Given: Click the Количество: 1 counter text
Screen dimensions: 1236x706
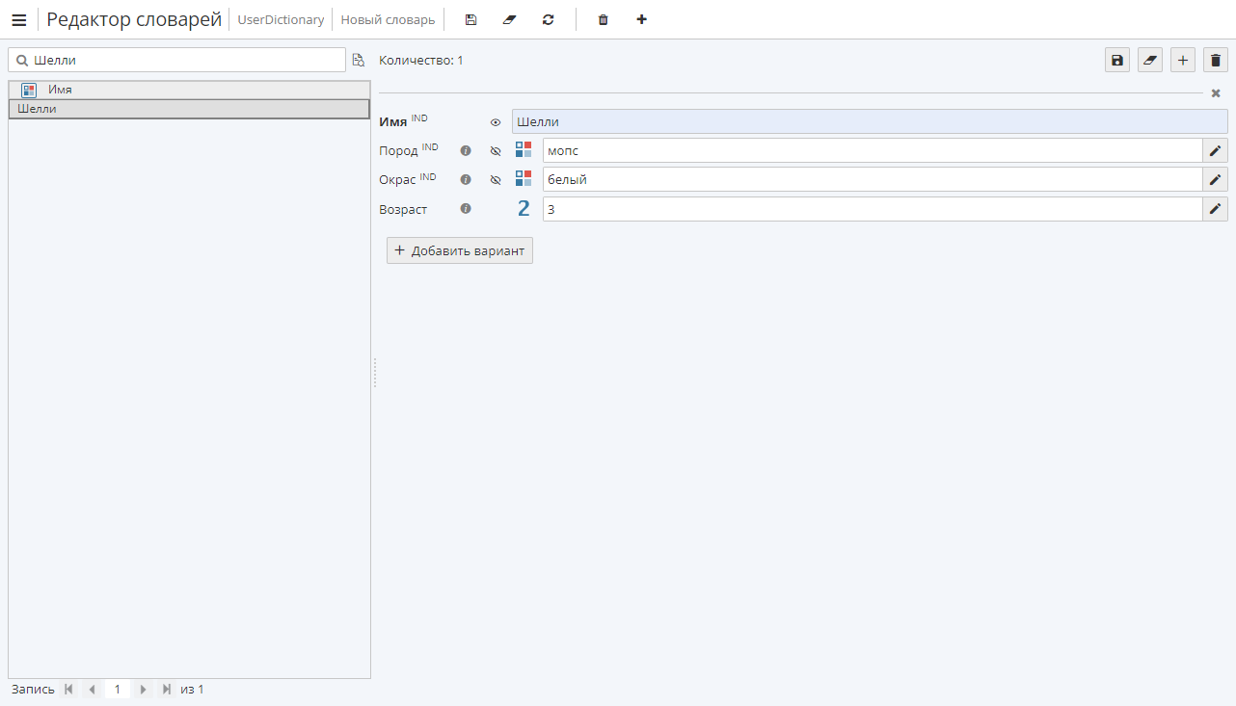Looking at the screenshot, I should click(421, 61).
